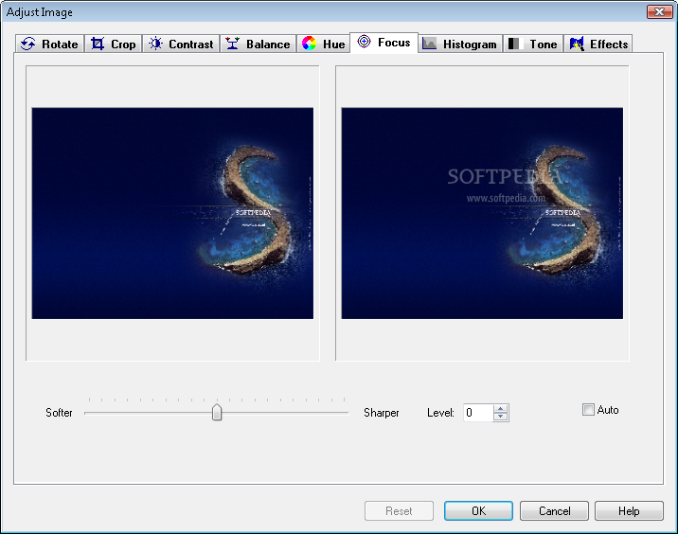Click the Tone tab's black-white icon
The image size is (678, 534).
(513, 44)
